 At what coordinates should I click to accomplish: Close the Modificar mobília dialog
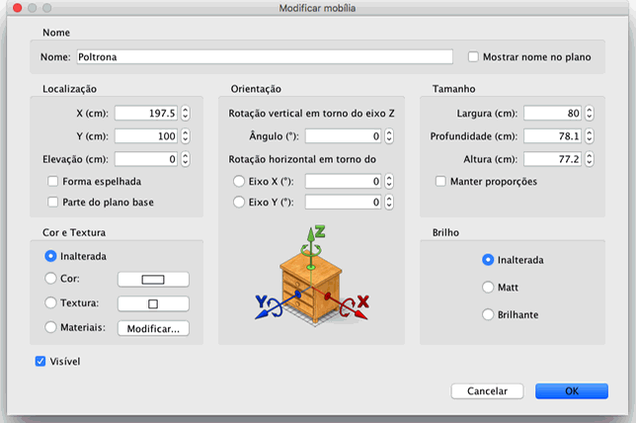pyautogui.click(x=18, y=8)
